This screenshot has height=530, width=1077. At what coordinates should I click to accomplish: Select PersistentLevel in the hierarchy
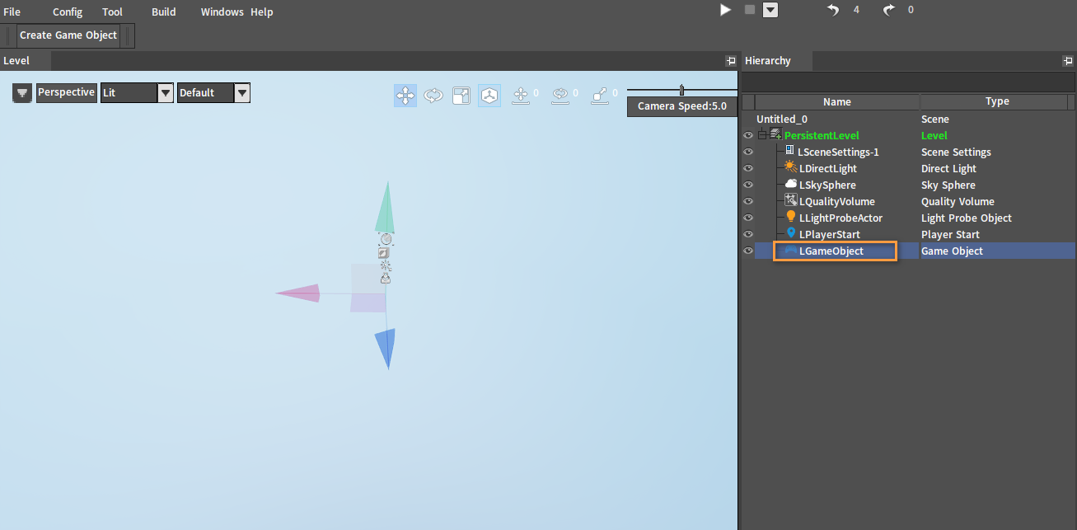[x=822, y=136]
